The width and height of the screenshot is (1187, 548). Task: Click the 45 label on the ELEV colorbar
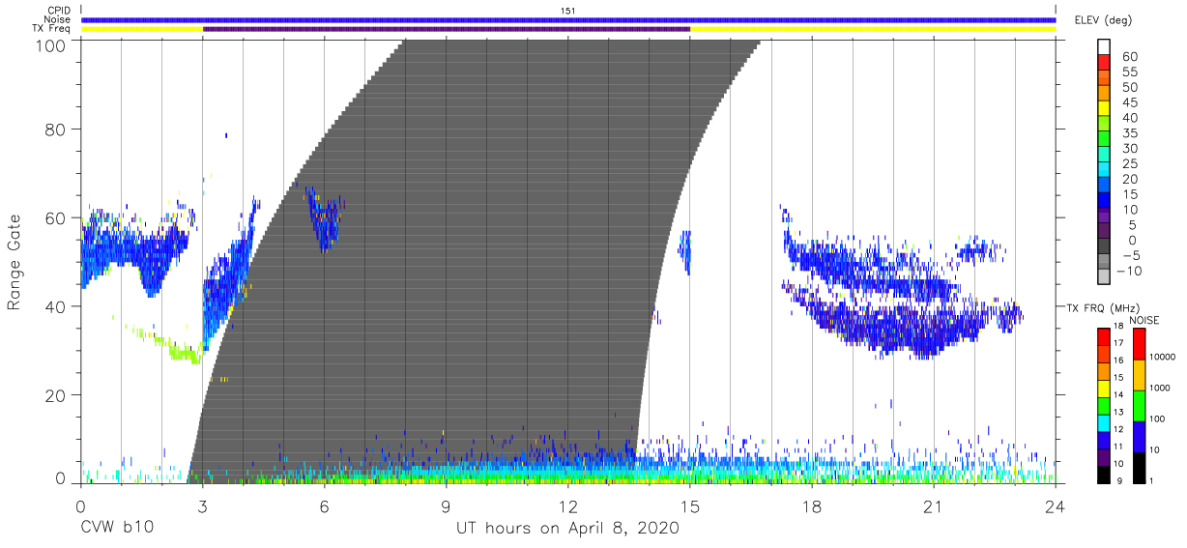[1129, 102]
